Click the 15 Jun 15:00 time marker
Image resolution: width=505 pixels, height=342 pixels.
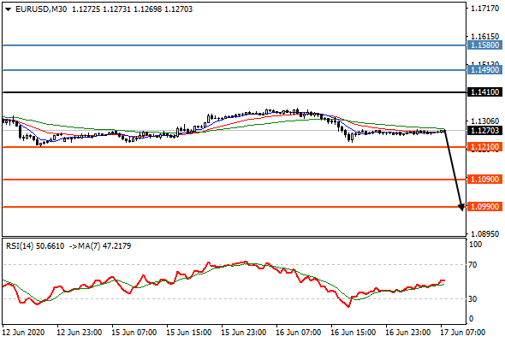[x=188, y=333]
